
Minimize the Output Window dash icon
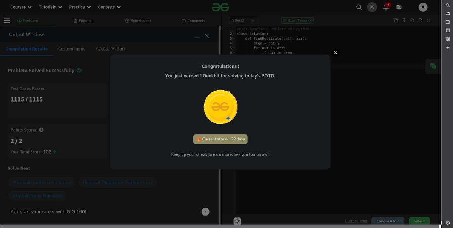click(x=197, y=37)
